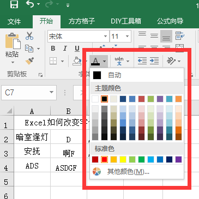Viewport: 199px width, 199px height.
Task: Open the phonetic guide dropdown arrow
Action: pyautogui.click(x=128, y=61)
